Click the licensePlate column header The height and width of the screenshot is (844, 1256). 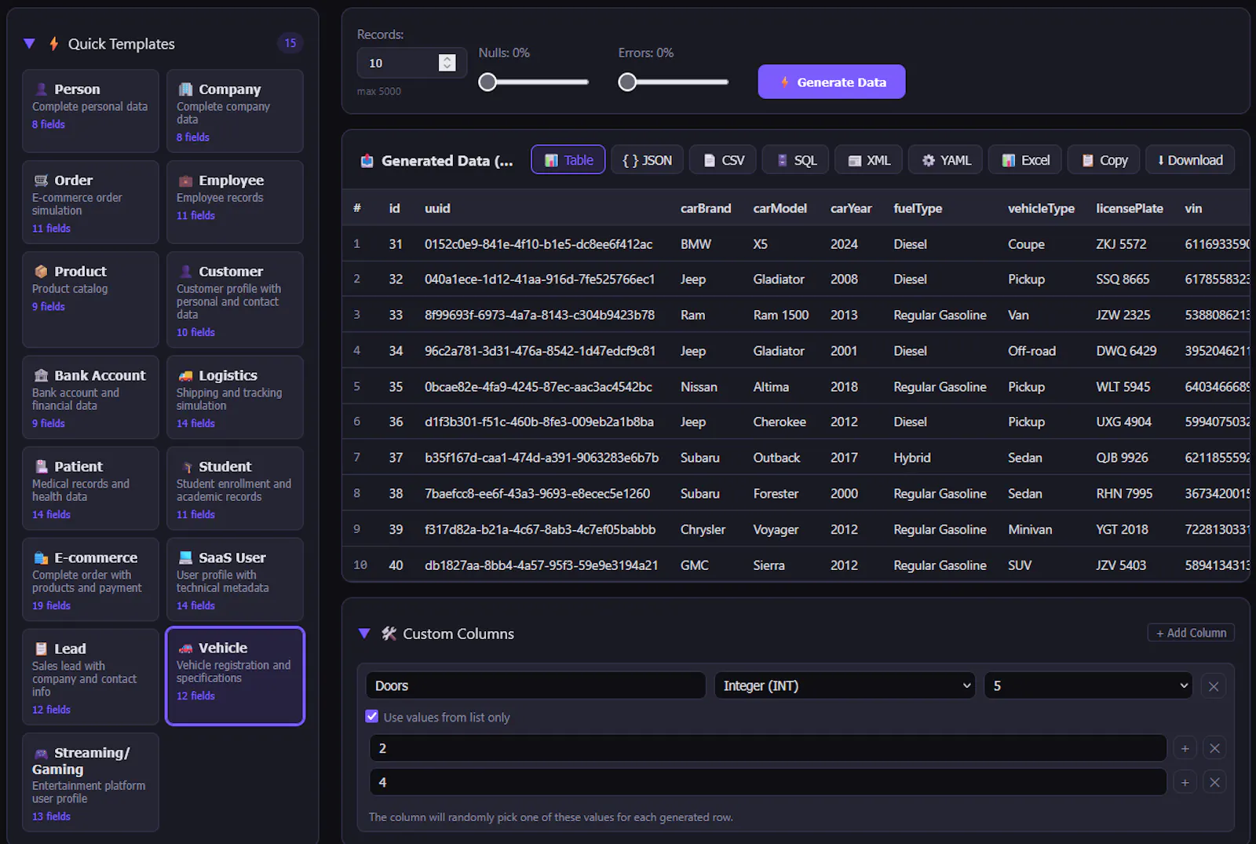coord(1130,208)
